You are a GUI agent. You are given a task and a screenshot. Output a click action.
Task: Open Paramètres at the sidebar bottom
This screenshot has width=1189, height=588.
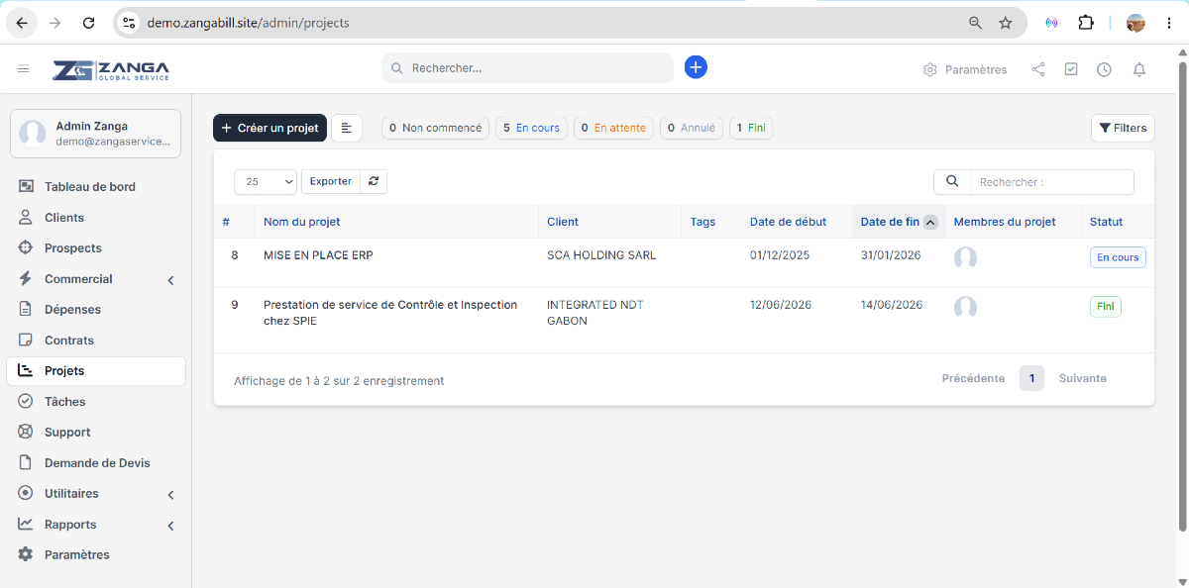[96, 554]
